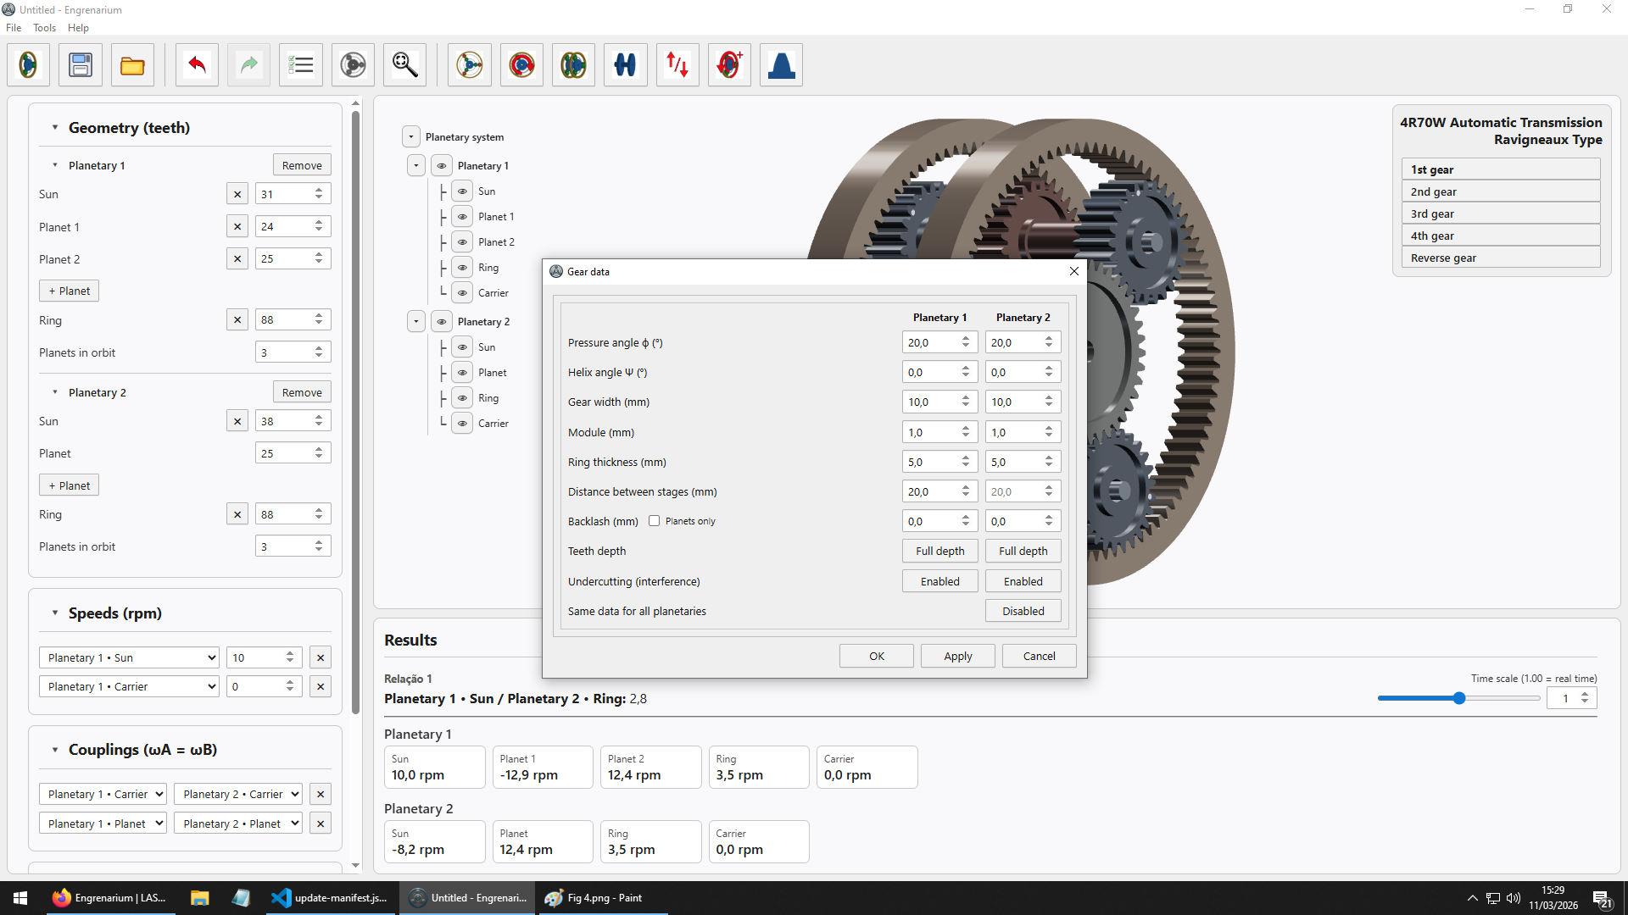1628x915 pixels.
Task: Toggle visibility of Planetary 1 Ring
Action: click(x=462, y=268)
